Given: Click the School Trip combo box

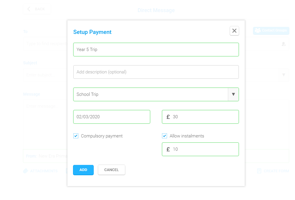Looking at the screenshot, I should point(156,94).
